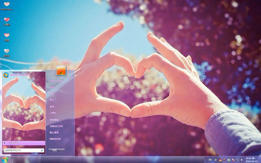
Task: Open 游戏 in the Start menu
Action: (52, 106)
